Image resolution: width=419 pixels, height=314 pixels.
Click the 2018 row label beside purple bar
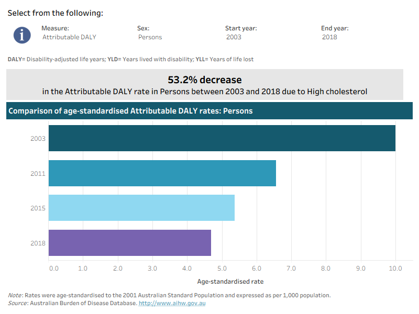38,243
